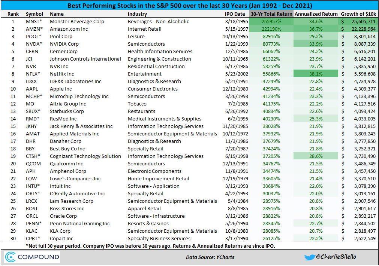Screen dimensions: 379x266
Task: Click the Johnson Controls International name cell
Action: (x=85, y=59)
